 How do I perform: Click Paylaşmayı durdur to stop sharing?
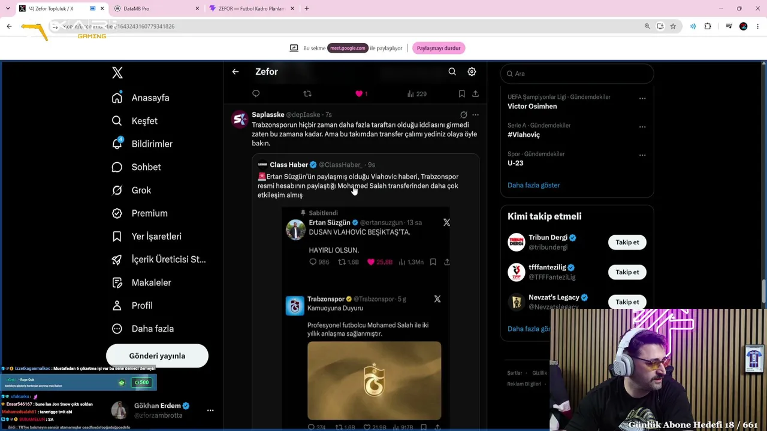(x=439, y=48)
